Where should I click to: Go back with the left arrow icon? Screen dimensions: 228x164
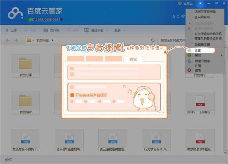pyautogui.click(x=7, y=40)
